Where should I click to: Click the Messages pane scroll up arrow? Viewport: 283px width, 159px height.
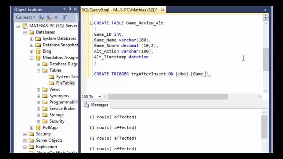264,113
